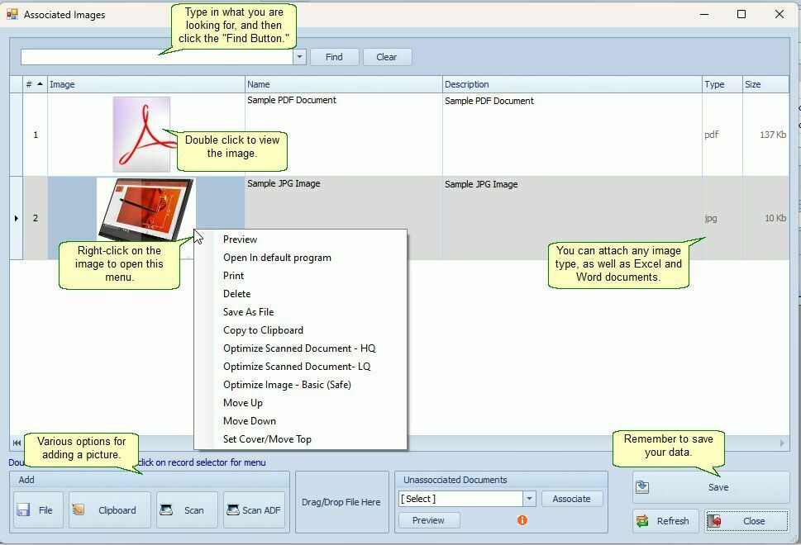Click the Clipboard icon in Add section
801x545 pixels.
pyautogui.click(x=79, y=510)
